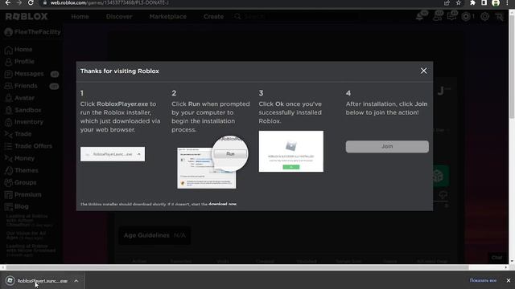Open Create in the top navigation
Image resolution: width=515 pixels, height=289 pixels.
coord(213,16)
